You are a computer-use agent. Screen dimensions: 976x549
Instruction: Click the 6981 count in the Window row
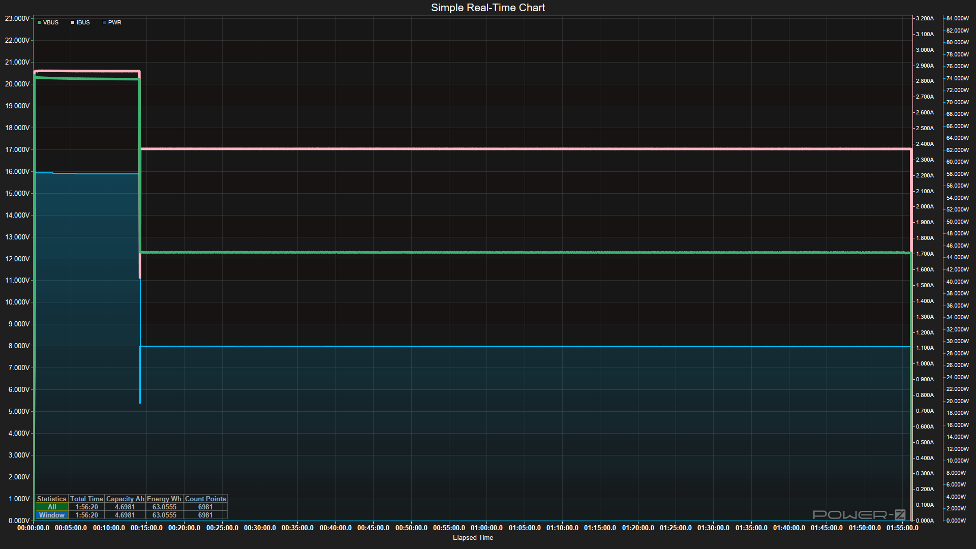(205, 515)
